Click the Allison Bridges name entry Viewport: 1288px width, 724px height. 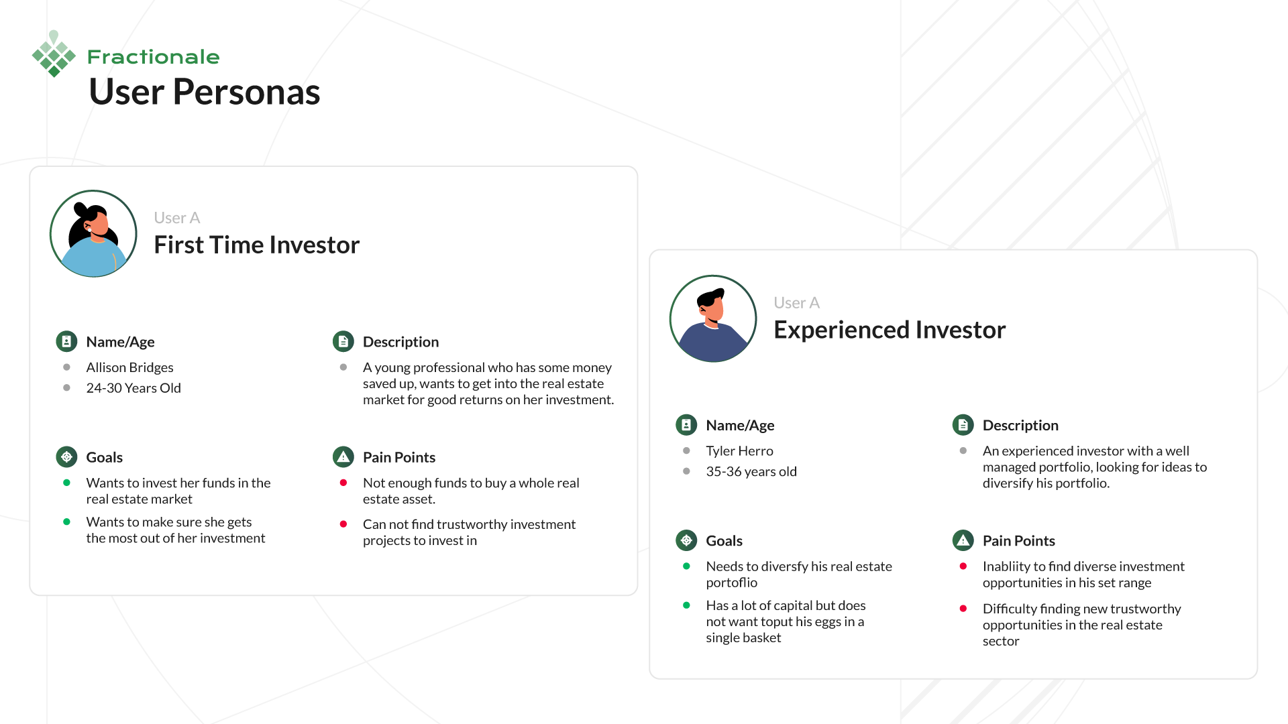(129, 367)
